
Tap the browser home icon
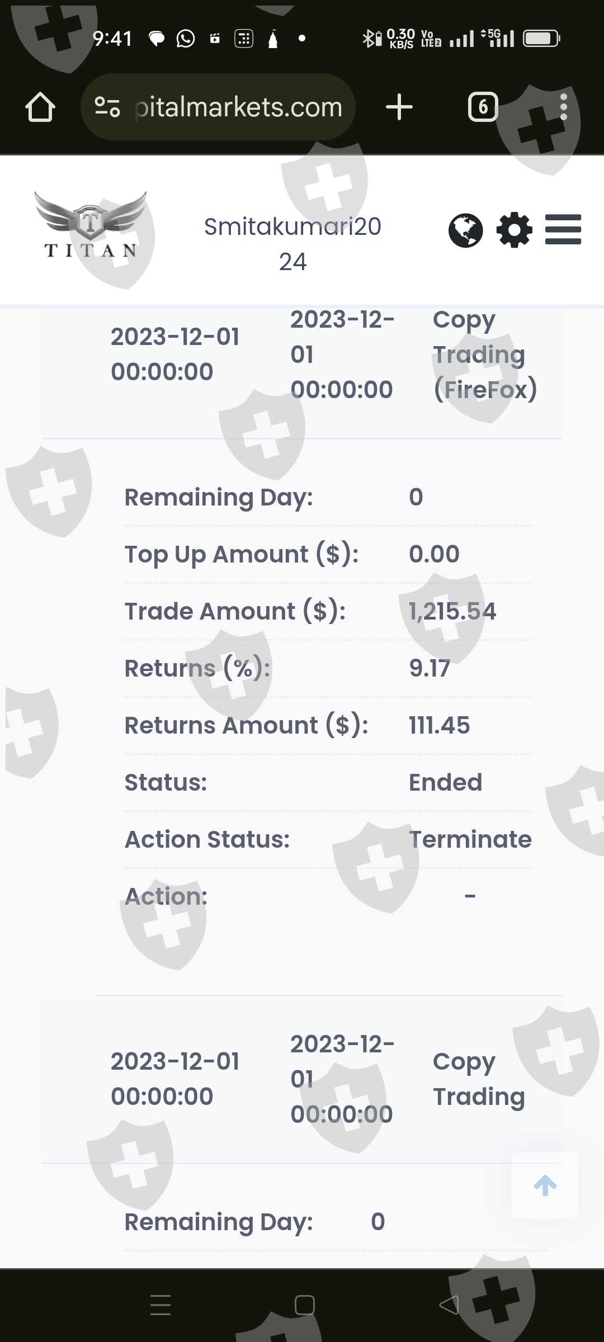tap(40, 107)
